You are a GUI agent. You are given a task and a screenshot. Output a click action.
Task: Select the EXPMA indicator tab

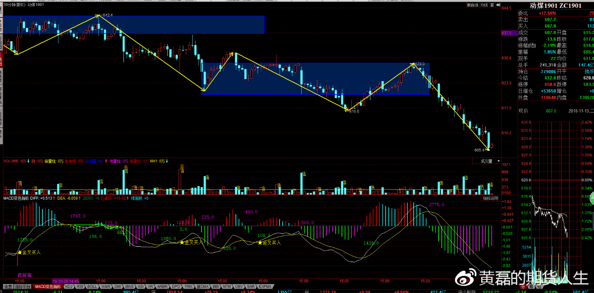click(265, 287)
